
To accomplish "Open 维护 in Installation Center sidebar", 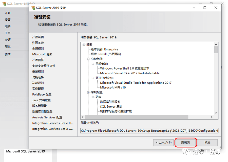I will coord(8,26).
